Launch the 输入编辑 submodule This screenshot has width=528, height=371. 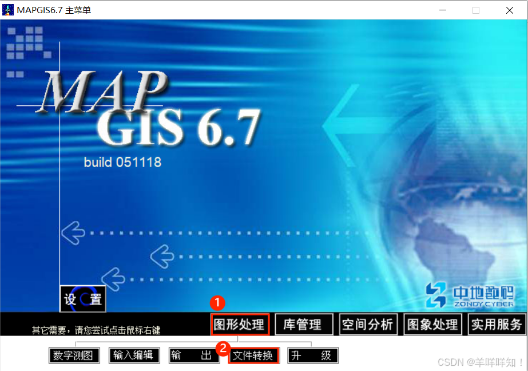(x=134, y=356)
